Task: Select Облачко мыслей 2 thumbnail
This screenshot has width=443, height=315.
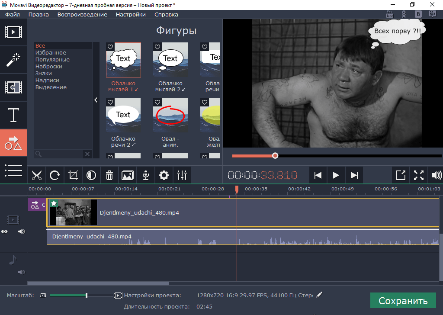Action: pyautogui.click(x=170, y=60)
